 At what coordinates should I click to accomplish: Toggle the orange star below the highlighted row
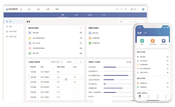click(x=75, y=82)
